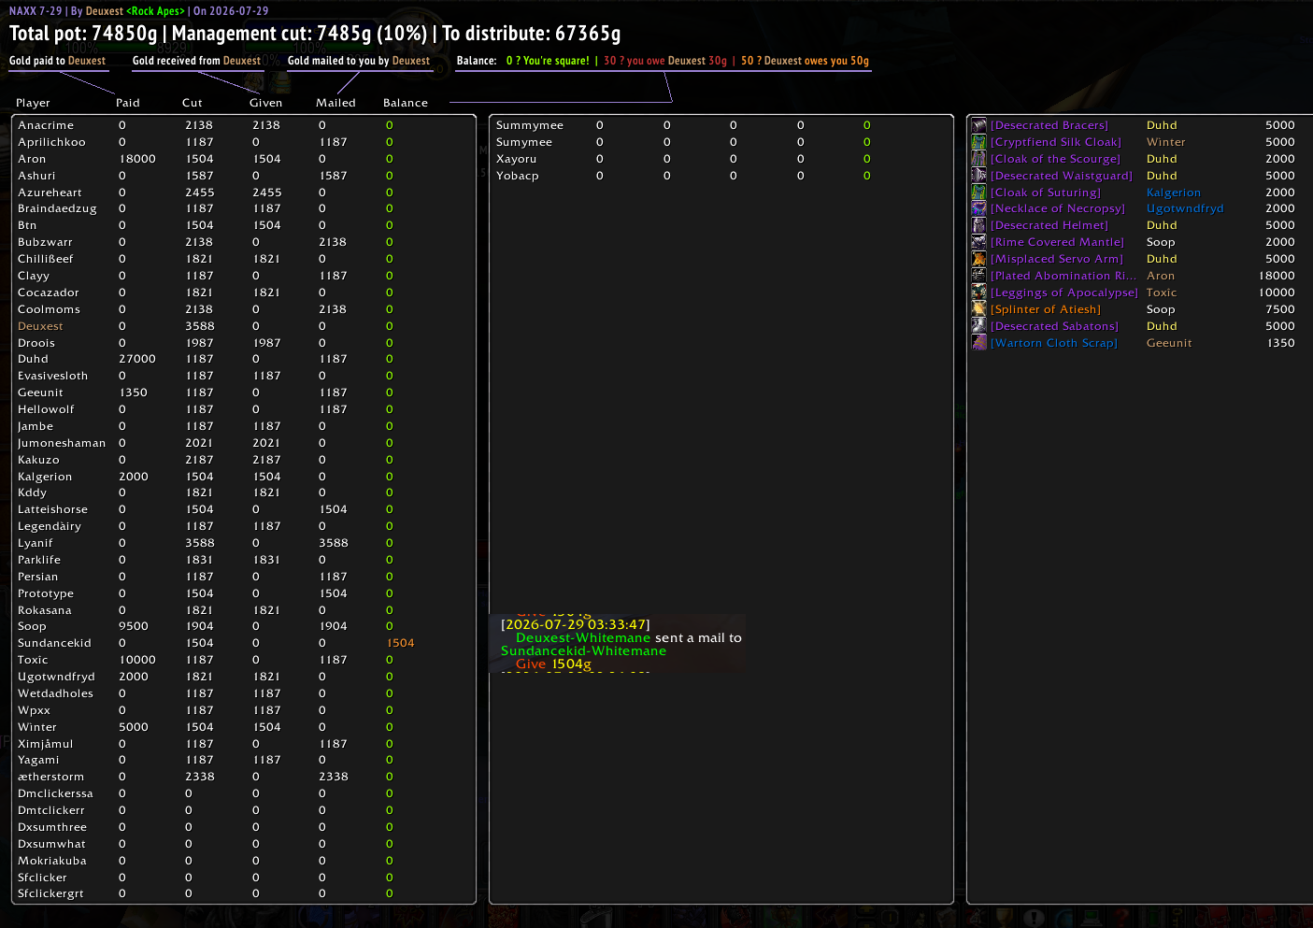
Task: Click the Cloak of the Scourge icon
Action: coord(978,159)
